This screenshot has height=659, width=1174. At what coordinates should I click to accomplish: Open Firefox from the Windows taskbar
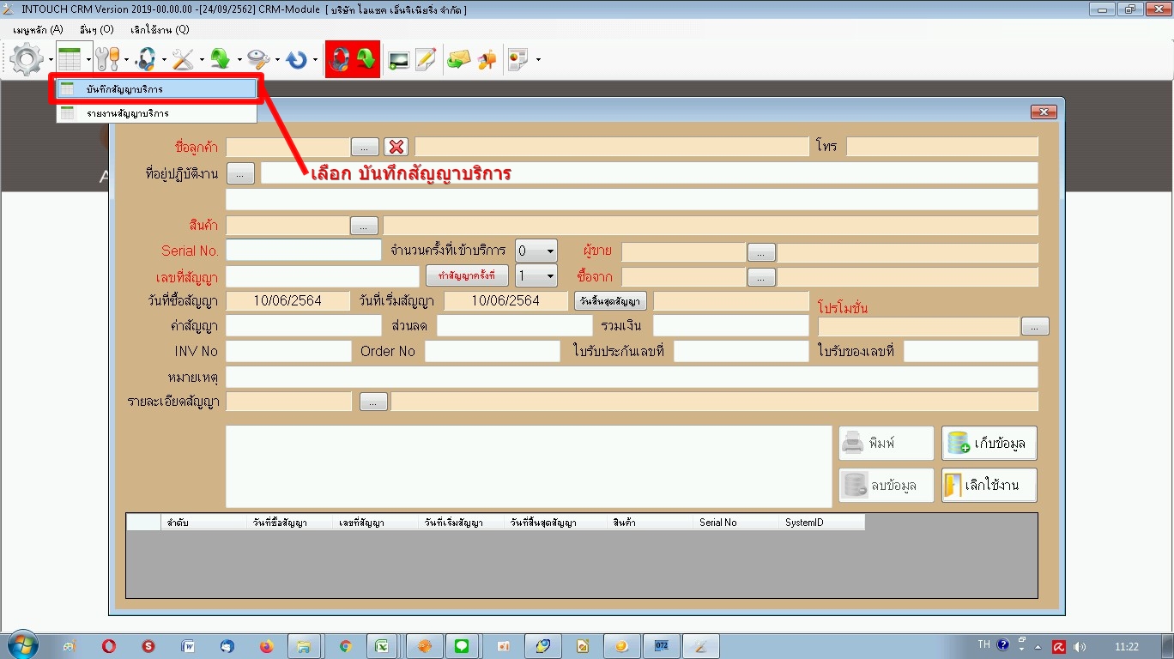coord(265,646)
